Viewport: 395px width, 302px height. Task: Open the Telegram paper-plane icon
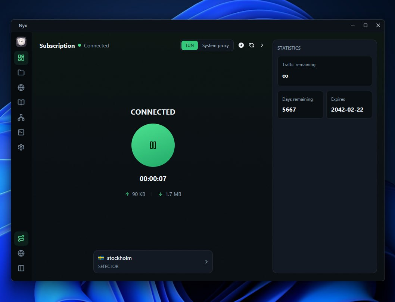241,45
